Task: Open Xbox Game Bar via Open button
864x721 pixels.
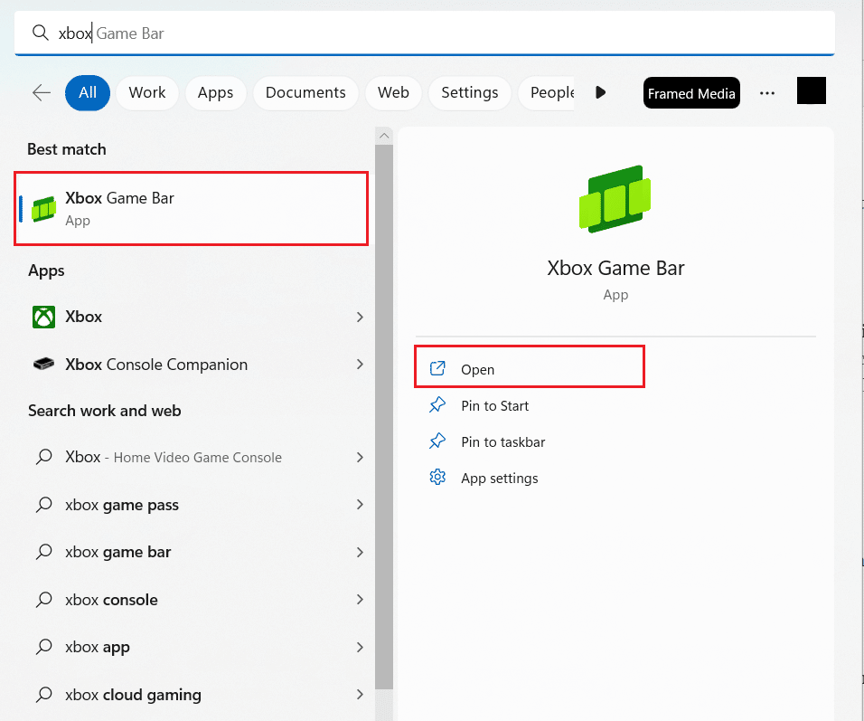Action: (479, 369)
